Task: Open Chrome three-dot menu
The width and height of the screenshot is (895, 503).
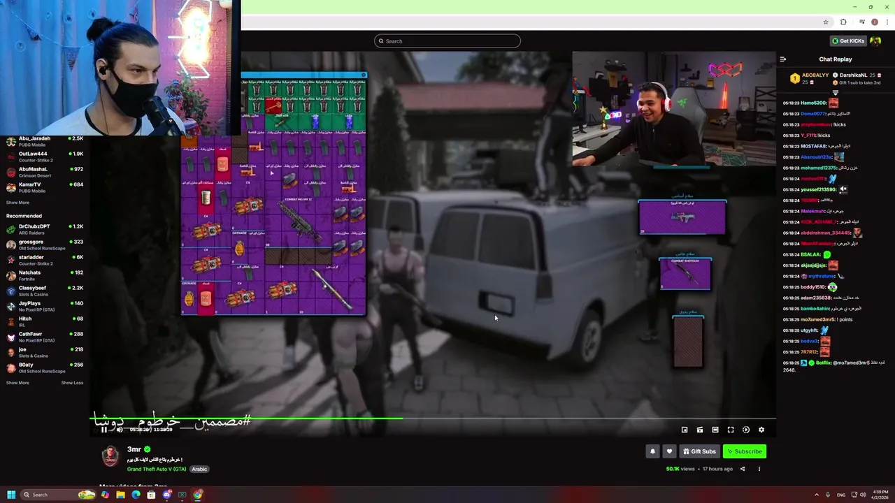Action: (887, 22)
